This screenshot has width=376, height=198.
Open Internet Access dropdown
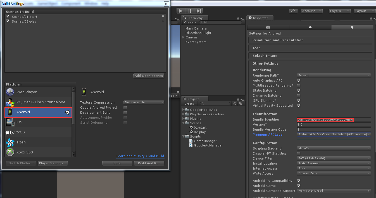[x=334, y=168]
